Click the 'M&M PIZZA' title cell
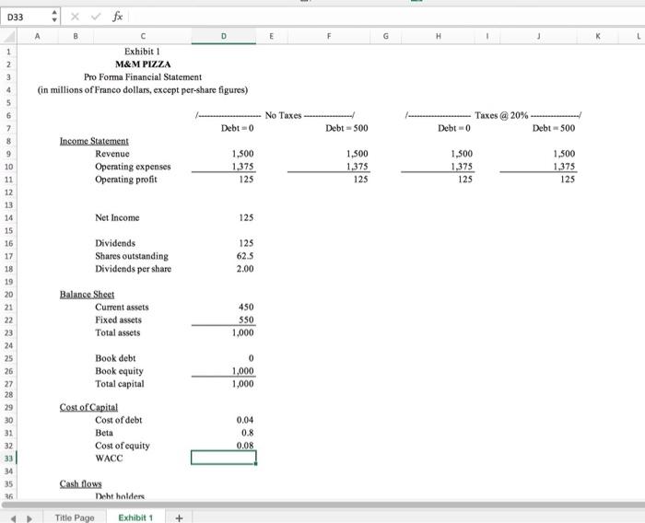Viewport: 645px width, 523px height. [143, 64]
